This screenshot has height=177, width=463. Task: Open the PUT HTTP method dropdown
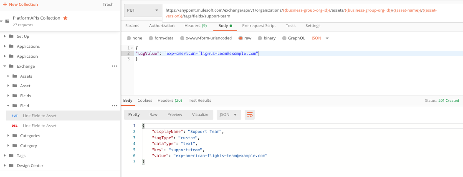[143, 10]
